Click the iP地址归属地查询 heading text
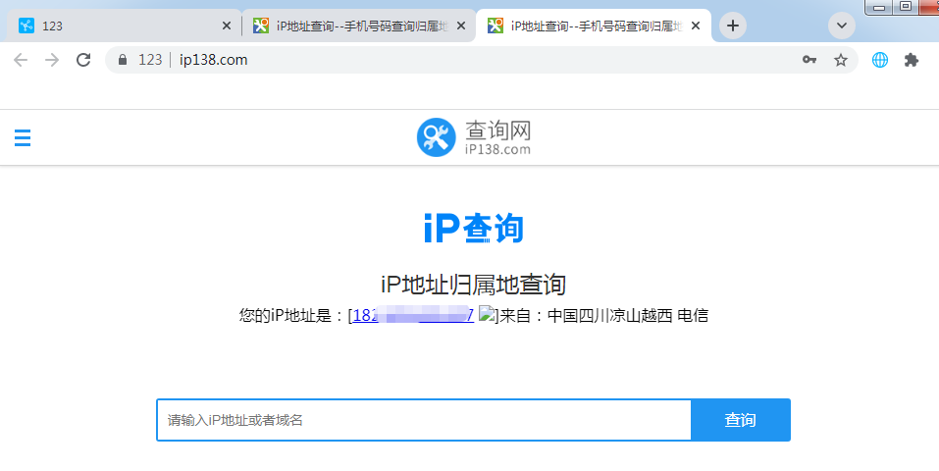Image resolution: width=939 pixels, height=471 pixels. point(473,285)
